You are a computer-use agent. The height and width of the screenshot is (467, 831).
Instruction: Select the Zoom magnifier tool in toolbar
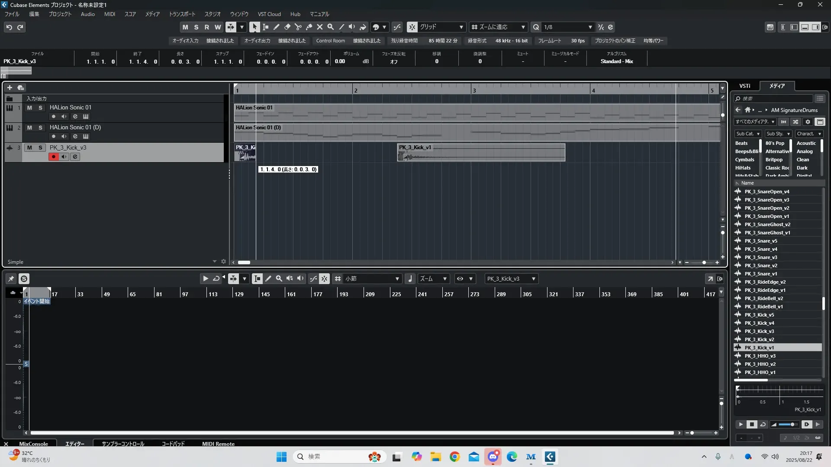coord(331,27)
